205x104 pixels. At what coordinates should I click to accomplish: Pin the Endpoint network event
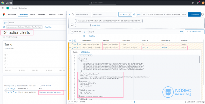[78, 48]
